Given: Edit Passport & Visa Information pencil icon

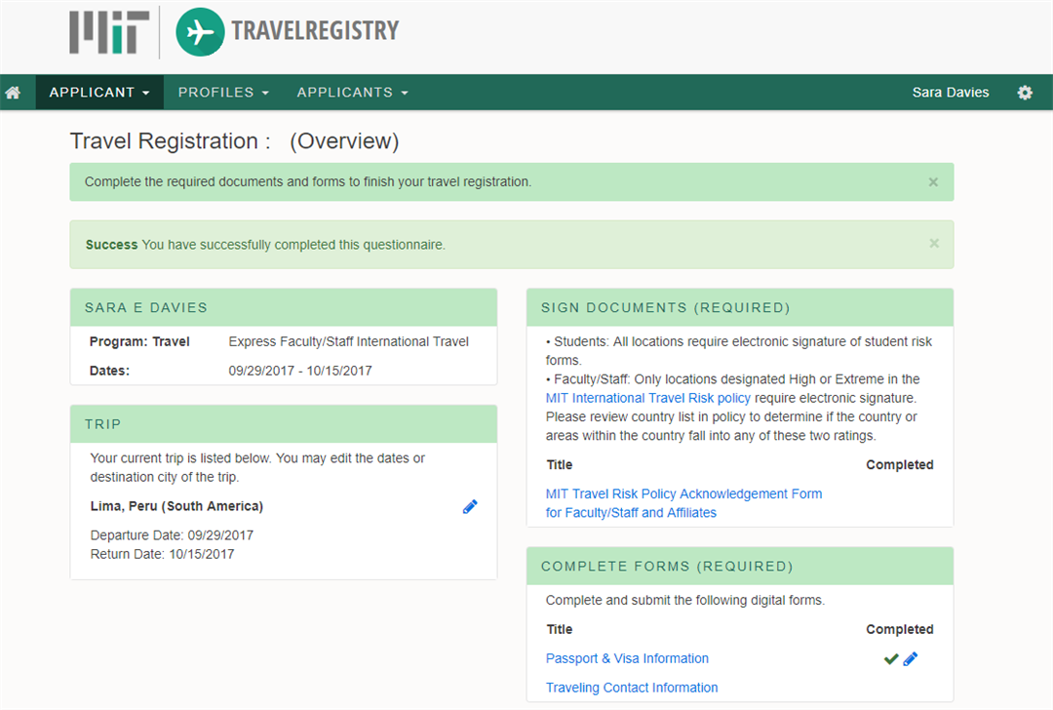Looking at the screenshot, I should pos(911,659).
